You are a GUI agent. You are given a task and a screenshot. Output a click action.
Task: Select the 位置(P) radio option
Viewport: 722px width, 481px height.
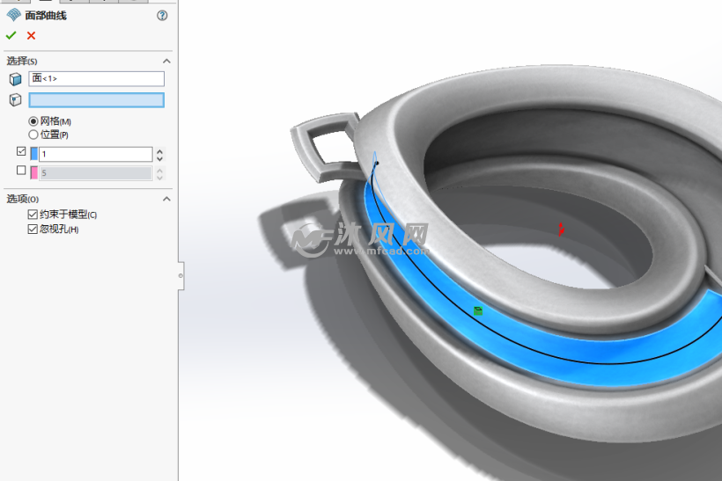point(33,135)
